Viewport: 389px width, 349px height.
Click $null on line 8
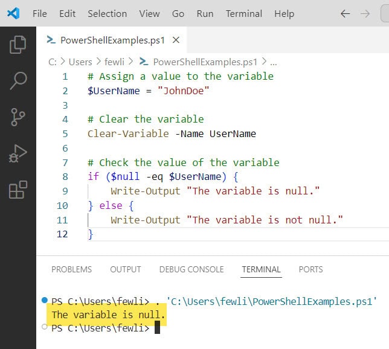[x=125, y=176]
